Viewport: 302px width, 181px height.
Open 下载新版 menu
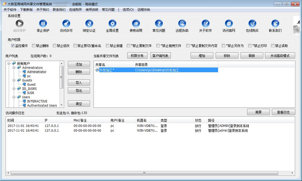[26, 9]
